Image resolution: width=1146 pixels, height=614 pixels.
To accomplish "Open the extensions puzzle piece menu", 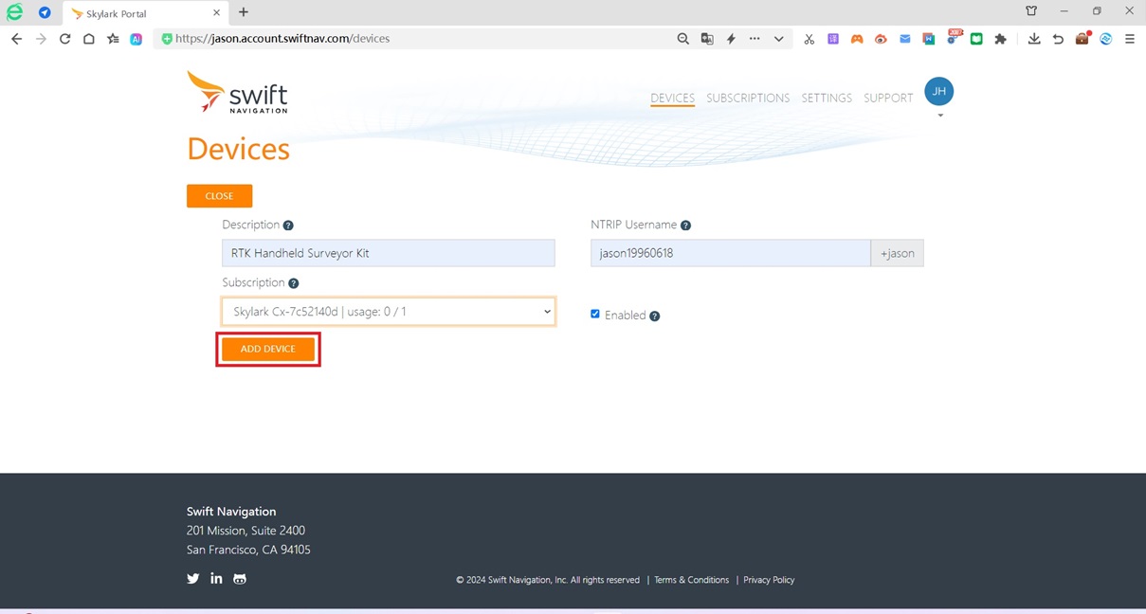I will (1000, 39).
